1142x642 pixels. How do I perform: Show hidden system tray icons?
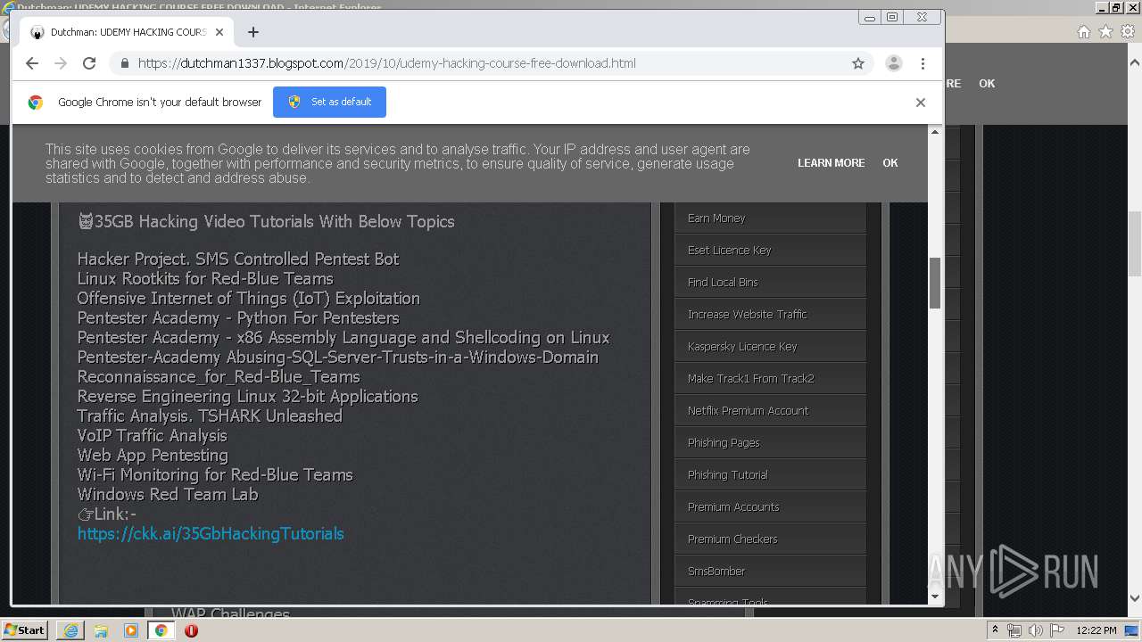pos(996,630)
